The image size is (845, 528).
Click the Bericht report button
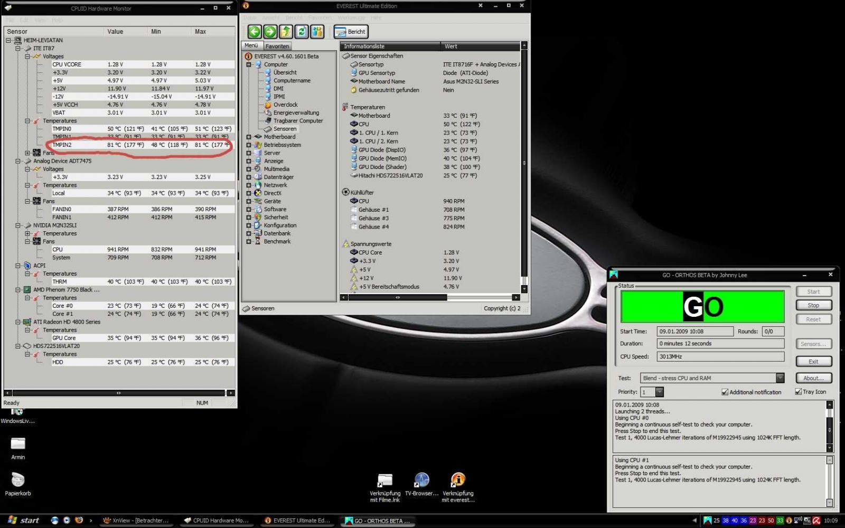pyautogui.click(x=351, y=32)
